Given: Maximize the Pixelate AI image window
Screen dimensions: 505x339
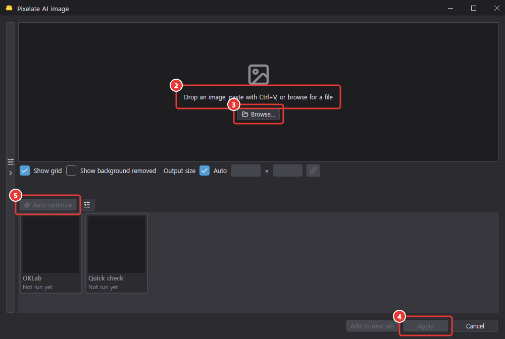Looking at the screenshot, I should [x=474, y=8].
